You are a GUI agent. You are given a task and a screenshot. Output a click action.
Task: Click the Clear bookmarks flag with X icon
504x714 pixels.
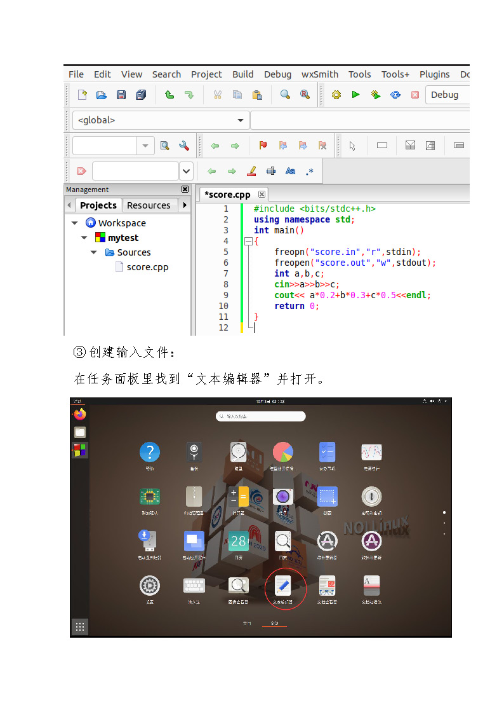click(x=322, y=145)
